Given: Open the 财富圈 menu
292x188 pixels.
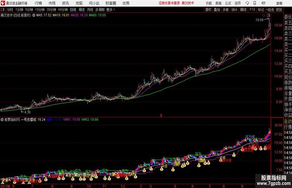Looking at the screenshot, I should (x=110, y=3).
